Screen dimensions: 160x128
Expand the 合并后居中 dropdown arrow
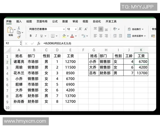pyautogui.click(x=145, y=36)
